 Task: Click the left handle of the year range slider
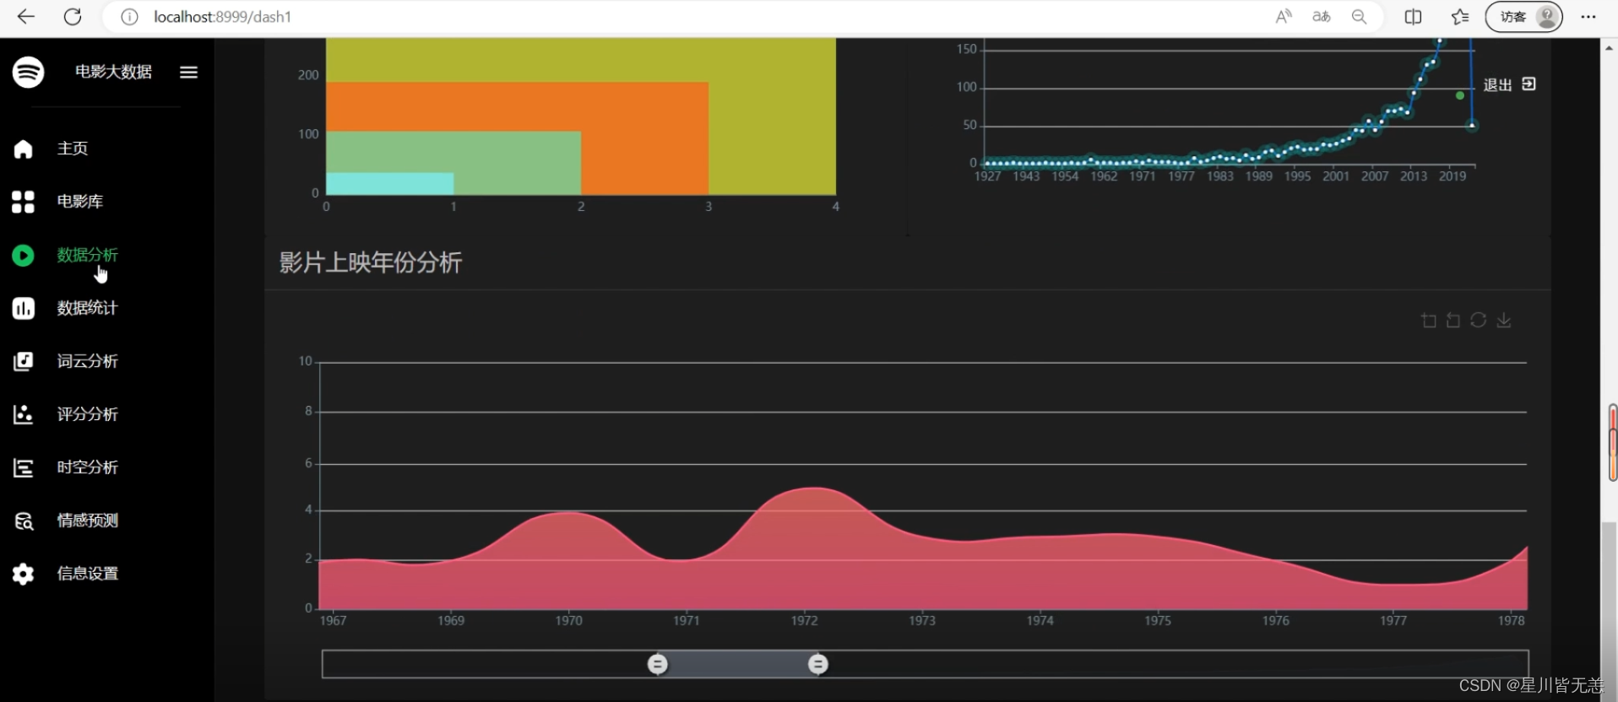coord(657,664)
